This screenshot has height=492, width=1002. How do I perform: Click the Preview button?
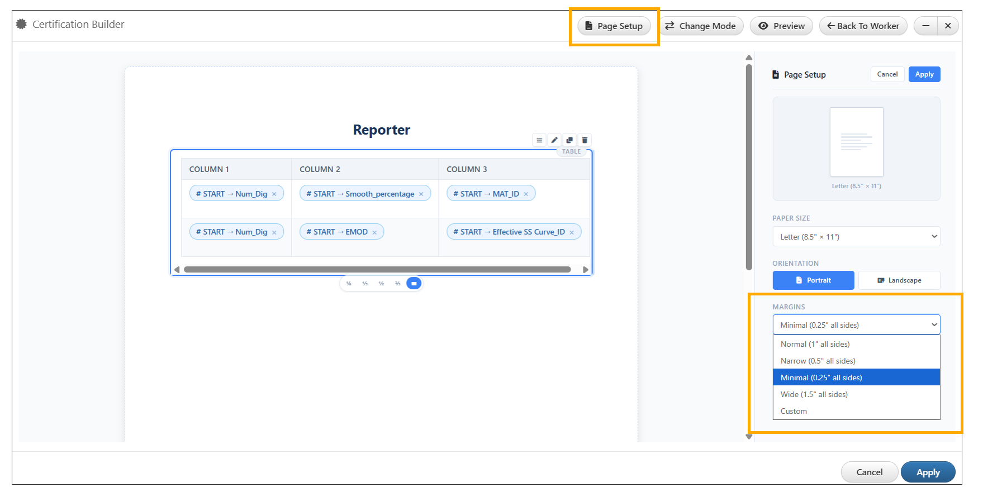(x=781, y=26)
